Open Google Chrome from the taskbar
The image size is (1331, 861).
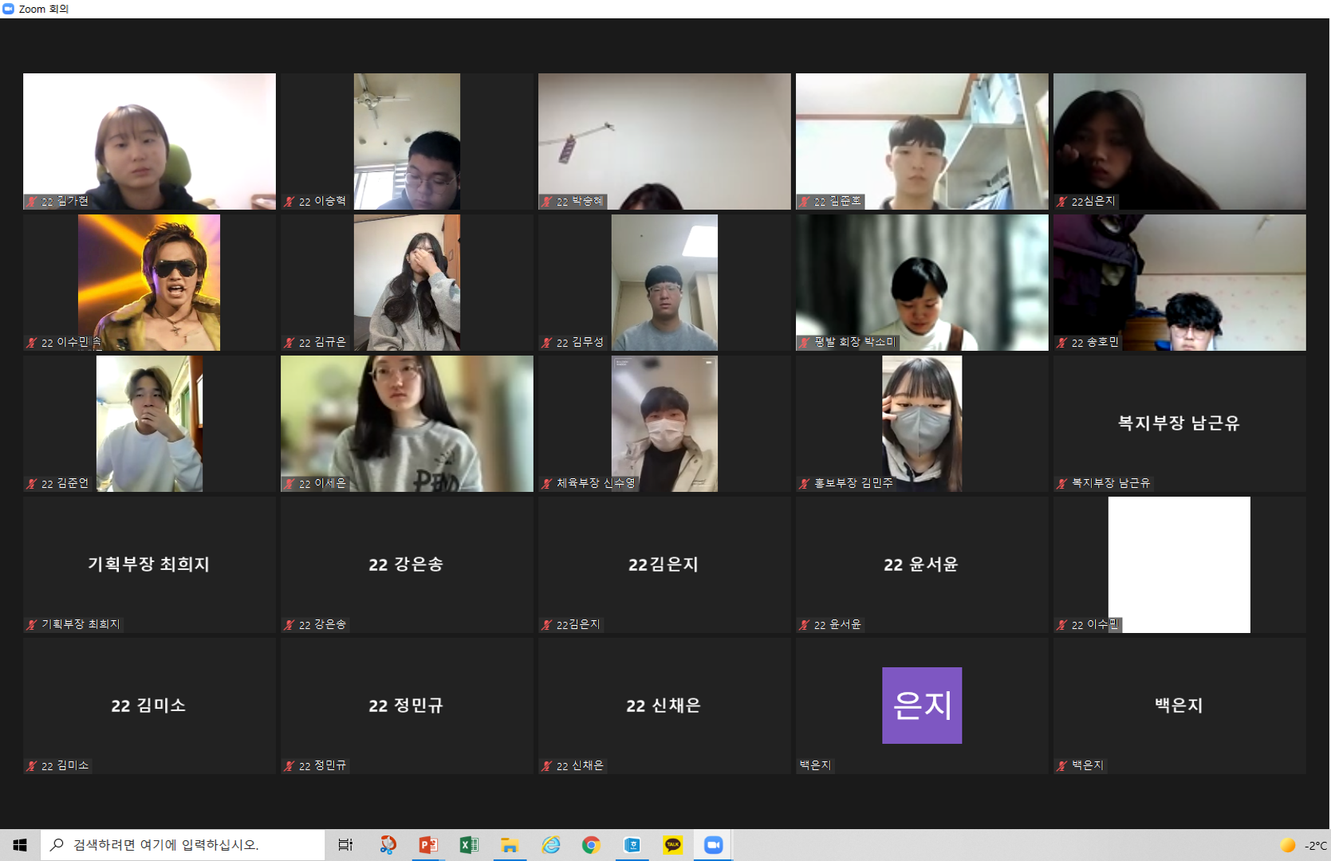591,845
